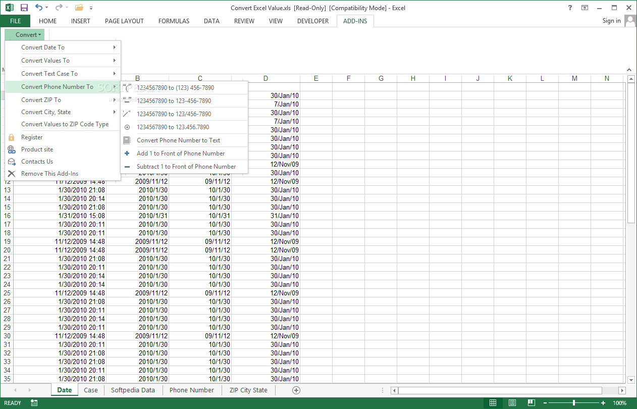Click the dot phone format icon
This screenshot has width=637, height=409.
127,127
